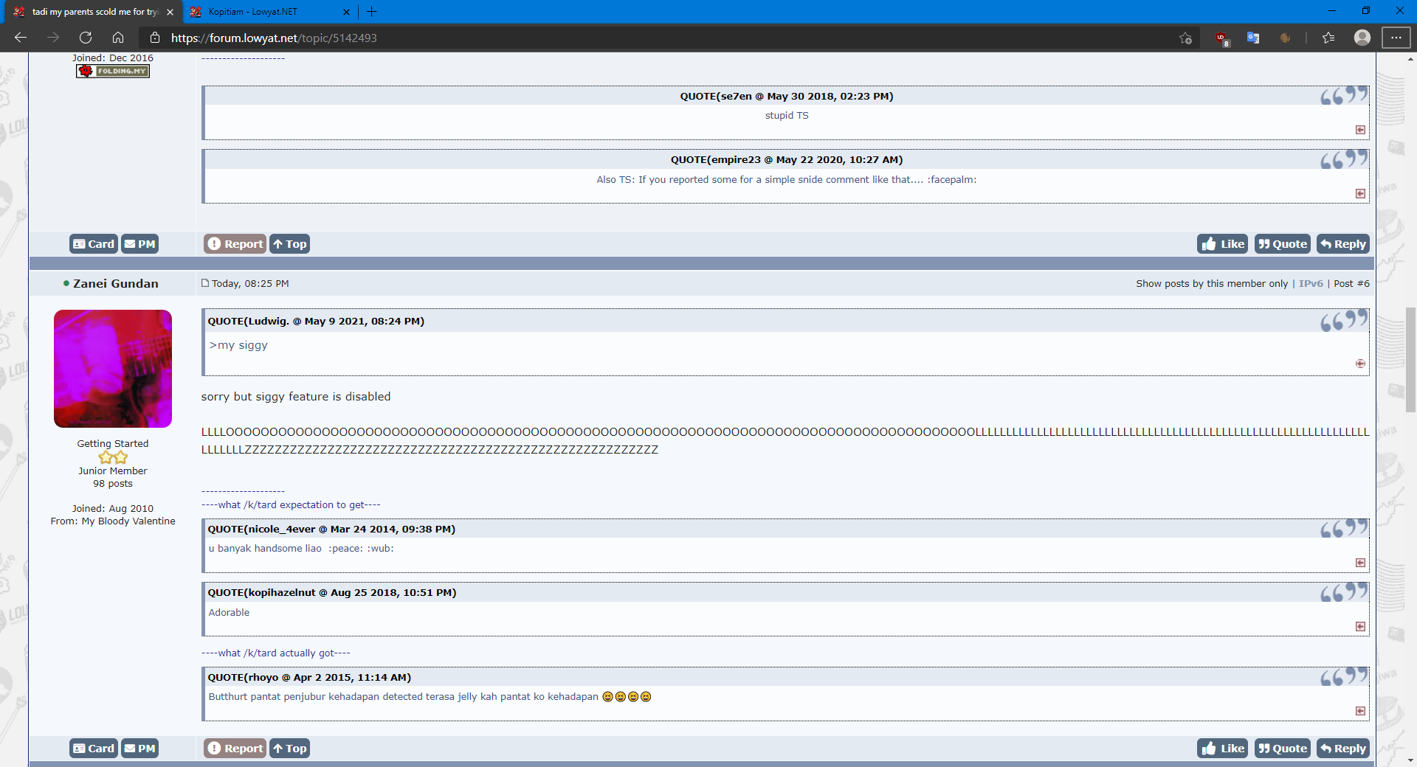Click the browser refresh icon

point(86,38)
